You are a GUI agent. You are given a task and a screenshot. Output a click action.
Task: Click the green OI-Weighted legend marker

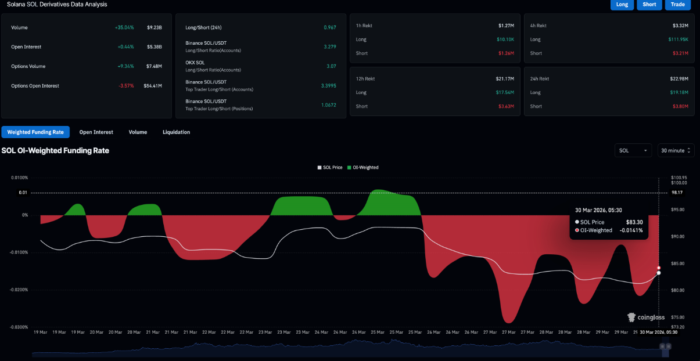point(349,167)
